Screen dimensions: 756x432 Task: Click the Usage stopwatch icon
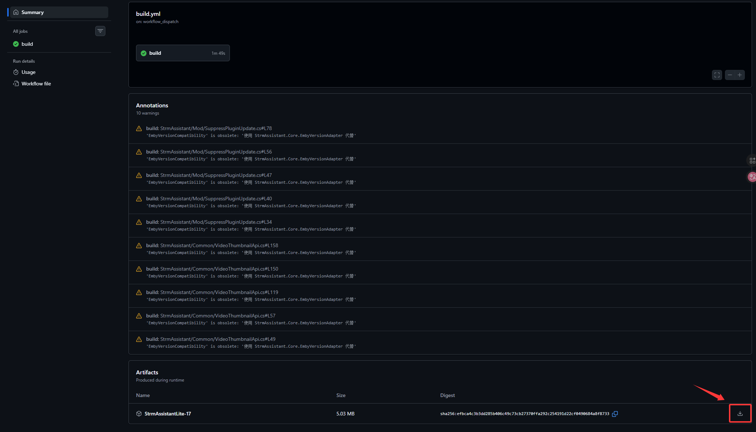(x=16, y=72)
